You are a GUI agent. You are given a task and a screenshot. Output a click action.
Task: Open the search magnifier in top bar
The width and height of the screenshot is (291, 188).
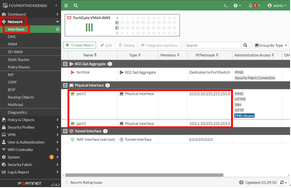(x=76, y=5)
